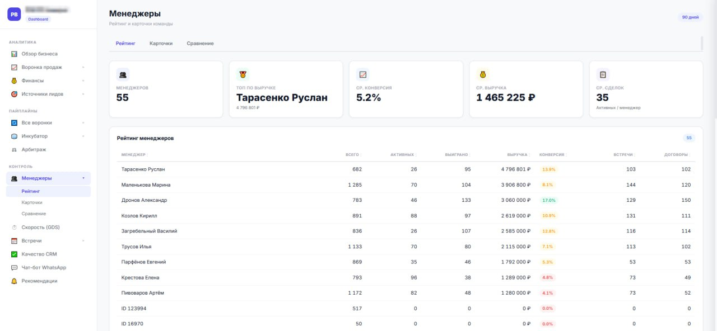Sort by the Всего column header
717x331 pixels.
coord(353,154)
